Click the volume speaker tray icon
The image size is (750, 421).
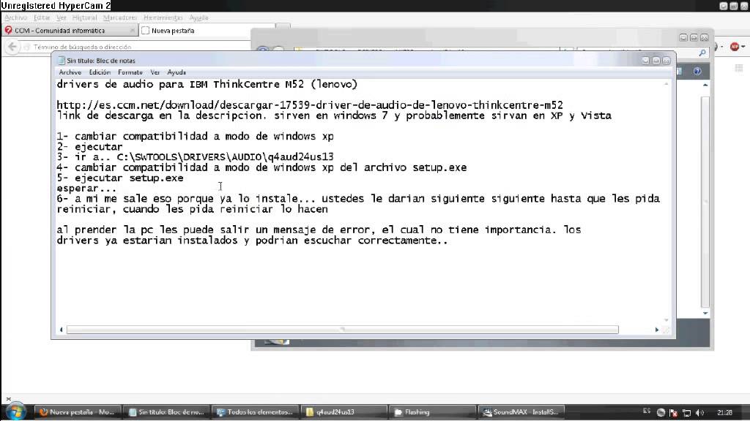pyautogui.click(x=699, y=412)
